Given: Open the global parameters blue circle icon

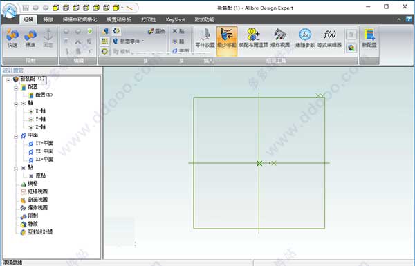Looking at the screenshot, I should pos(305,38).
